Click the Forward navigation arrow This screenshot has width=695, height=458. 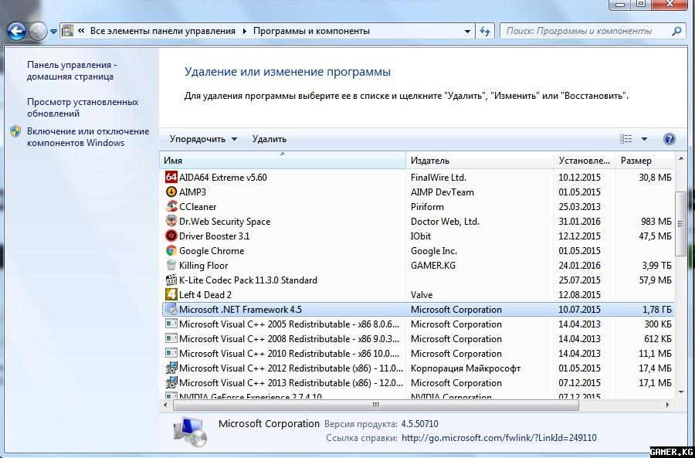[x=38, y=32]
